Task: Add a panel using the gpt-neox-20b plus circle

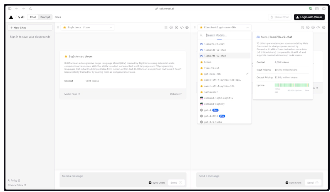Action: [313, 27]
